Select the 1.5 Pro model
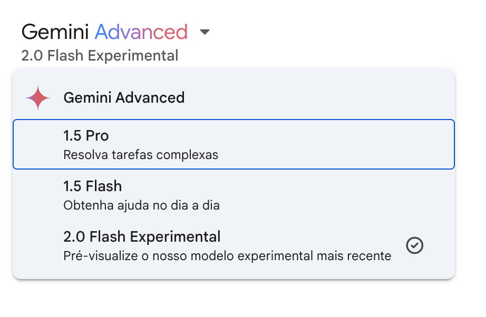 [234, 144]
